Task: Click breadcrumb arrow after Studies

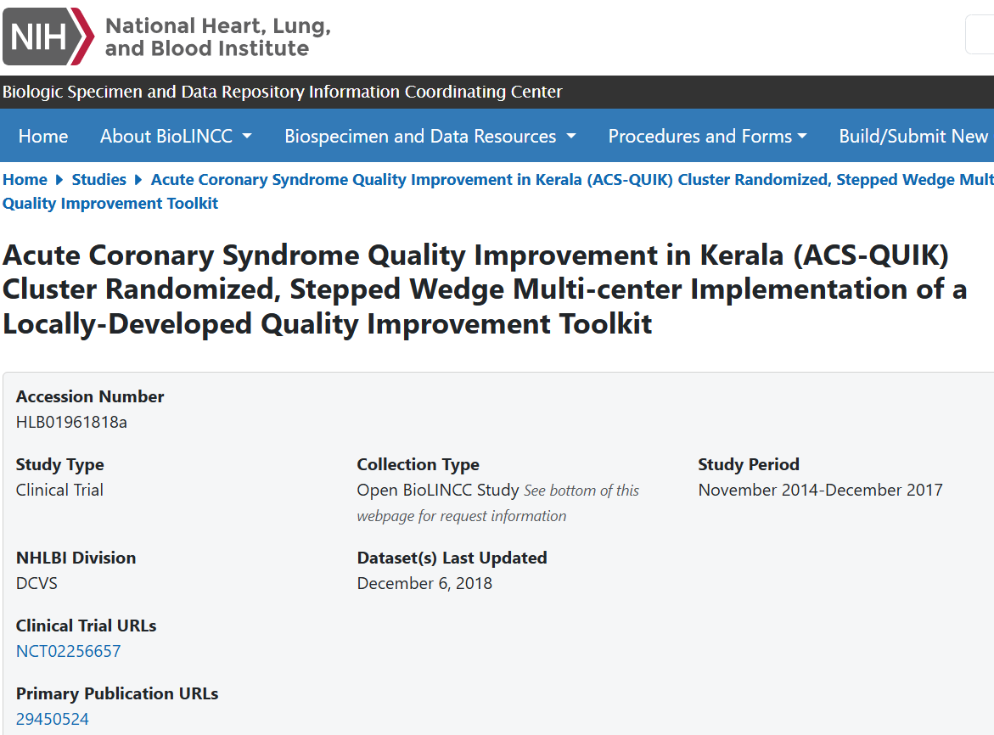Action: point(138,180)
